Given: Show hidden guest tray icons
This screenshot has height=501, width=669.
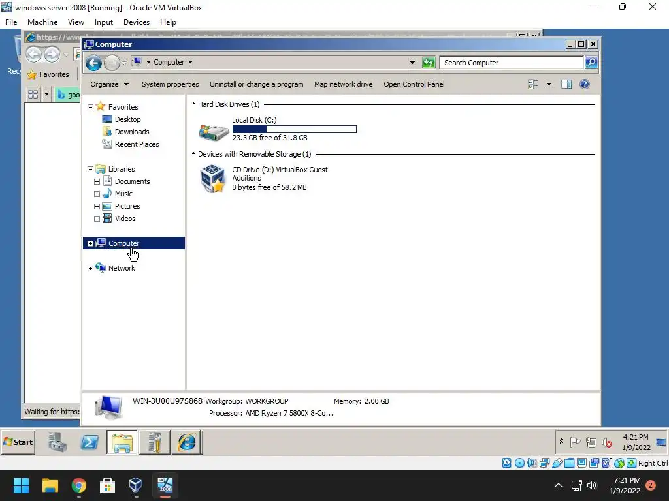Looking at the screenshot, I should [561, 442].
